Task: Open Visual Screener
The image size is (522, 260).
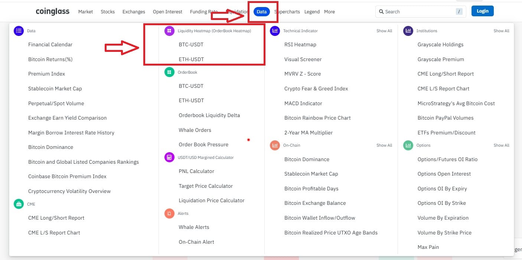Action: click(x=303, y=59)
